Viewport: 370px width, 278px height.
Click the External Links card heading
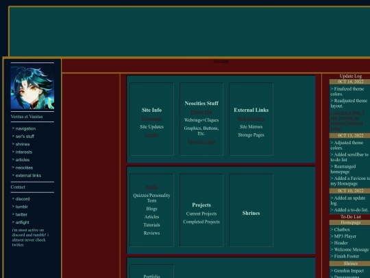click(x=251, y=110)
